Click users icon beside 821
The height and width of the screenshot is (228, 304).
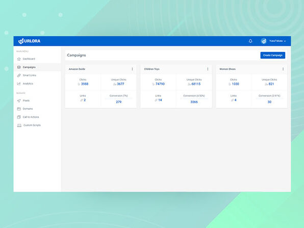coord(266,84)
